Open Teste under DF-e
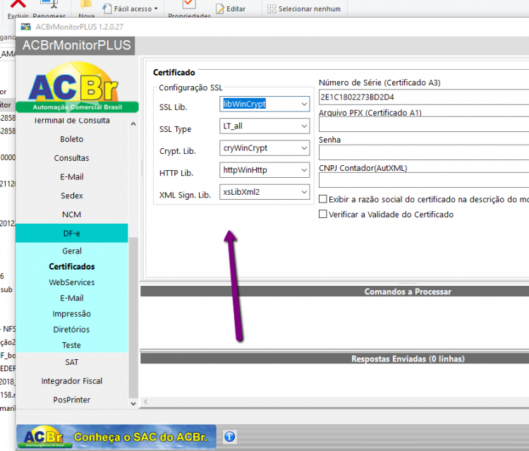 click(71, 345)
